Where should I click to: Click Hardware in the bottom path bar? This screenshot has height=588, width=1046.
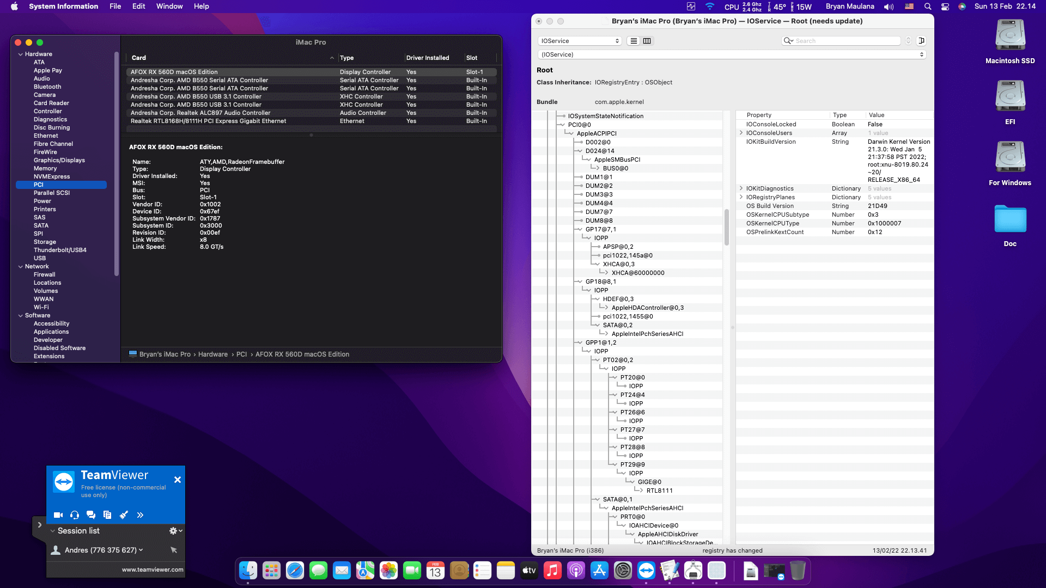pyautogui.click(x=213, y=354)
